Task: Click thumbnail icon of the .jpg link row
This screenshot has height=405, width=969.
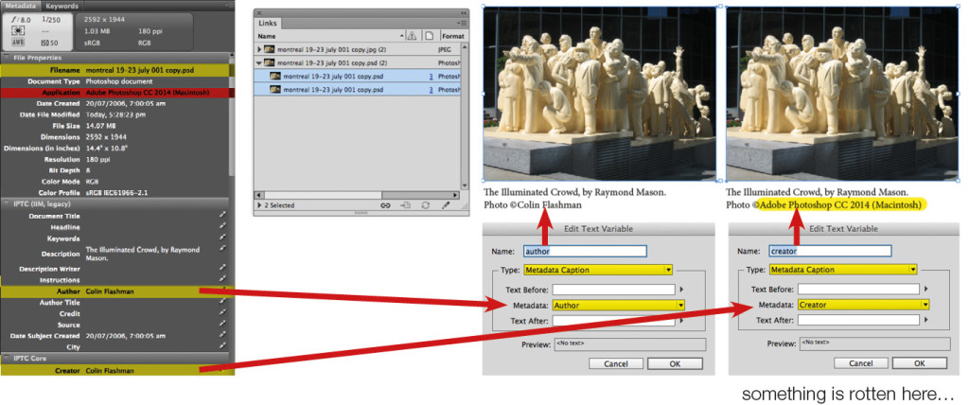Action: (270, 48)
